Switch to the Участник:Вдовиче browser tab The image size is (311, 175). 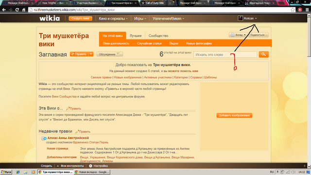pos(87,3)
